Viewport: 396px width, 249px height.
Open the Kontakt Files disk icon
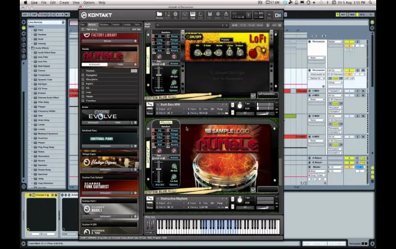point(209,14)
